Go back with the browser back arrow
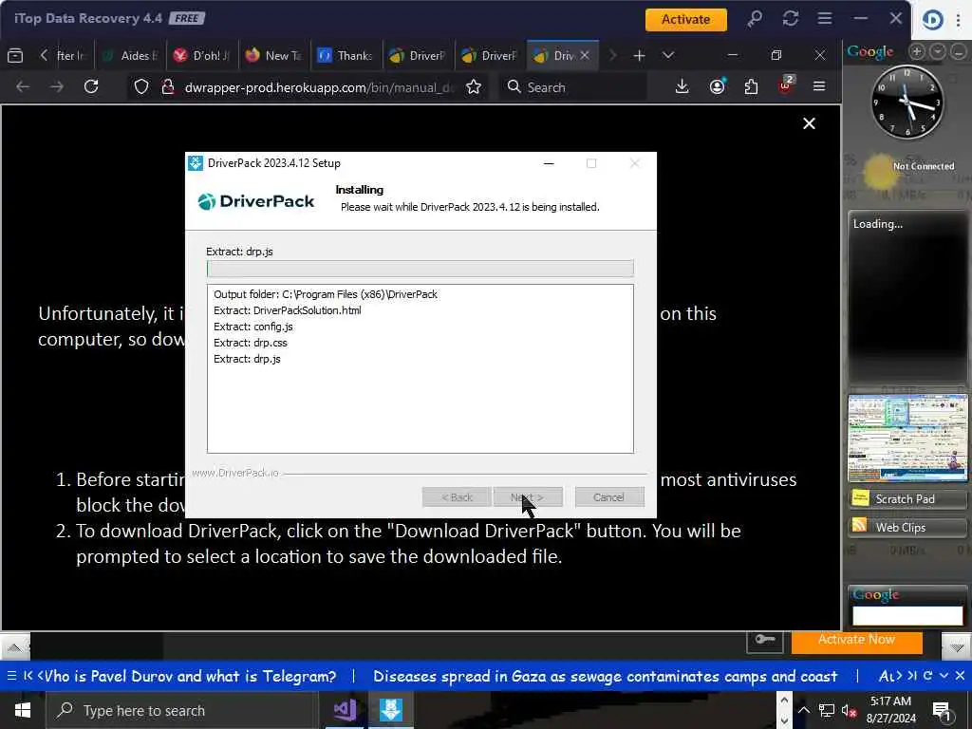The height and width of the screenshot is (729, 972). coord(23,86)
